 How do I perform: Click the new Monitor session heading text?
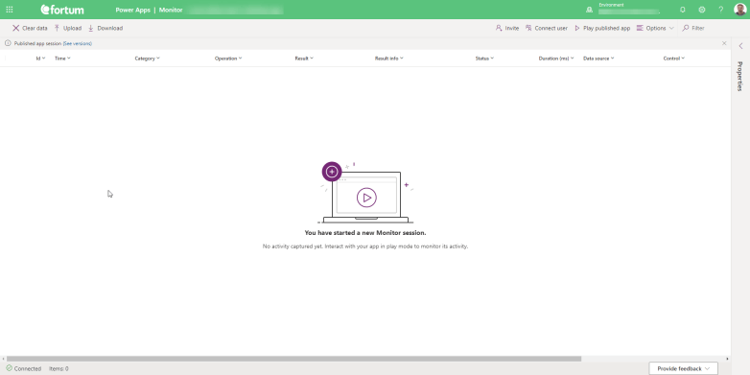pyautogui.click(x=365, y=233)
